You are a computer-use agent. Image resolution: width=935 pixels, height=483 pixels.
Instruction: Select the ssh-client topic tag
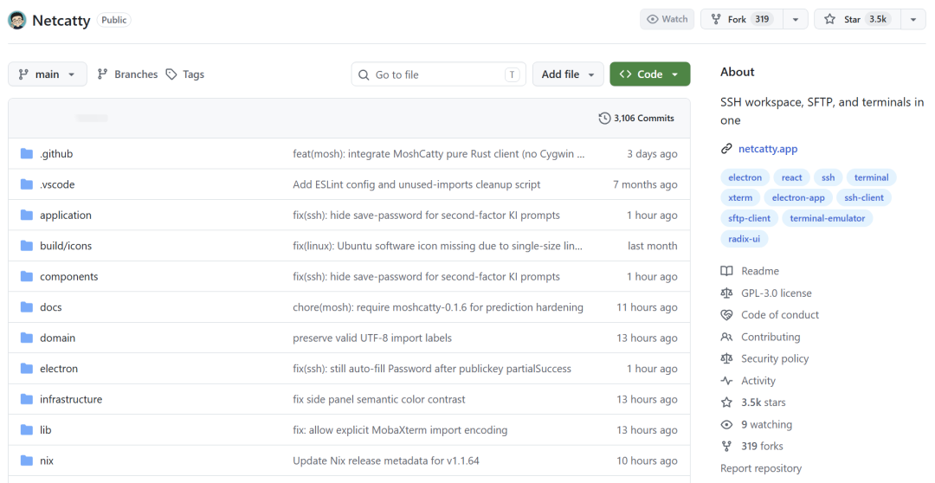coord(864,198)
